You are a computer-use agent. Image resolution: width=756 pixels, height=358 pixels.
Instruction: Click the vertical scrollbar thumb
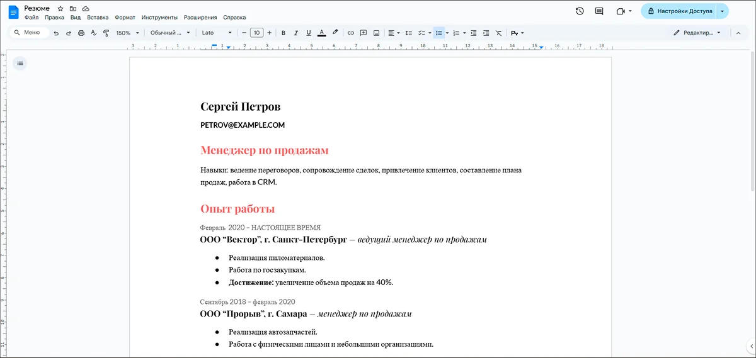coord(752,123)
